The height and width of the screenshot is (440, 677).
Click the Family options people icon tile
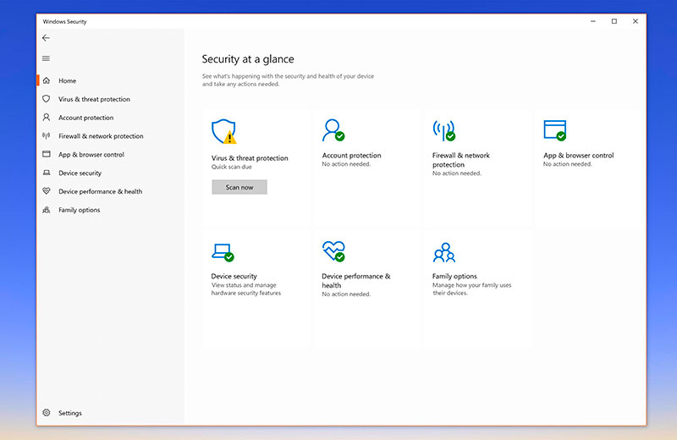pyautogui.click(x=443, y=251)
